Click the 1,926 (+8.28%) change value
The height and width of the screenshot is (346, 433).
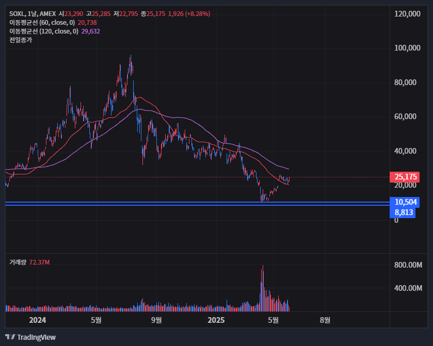[189, 14]
